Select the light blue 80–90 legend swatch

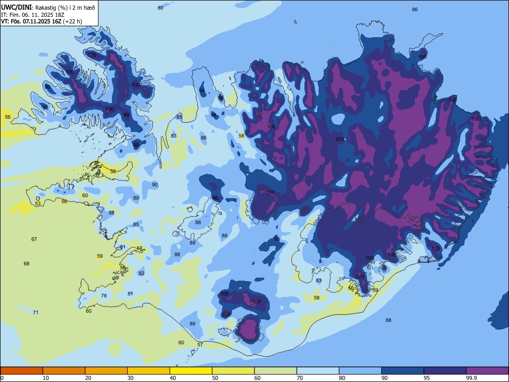tap(360, 371)
